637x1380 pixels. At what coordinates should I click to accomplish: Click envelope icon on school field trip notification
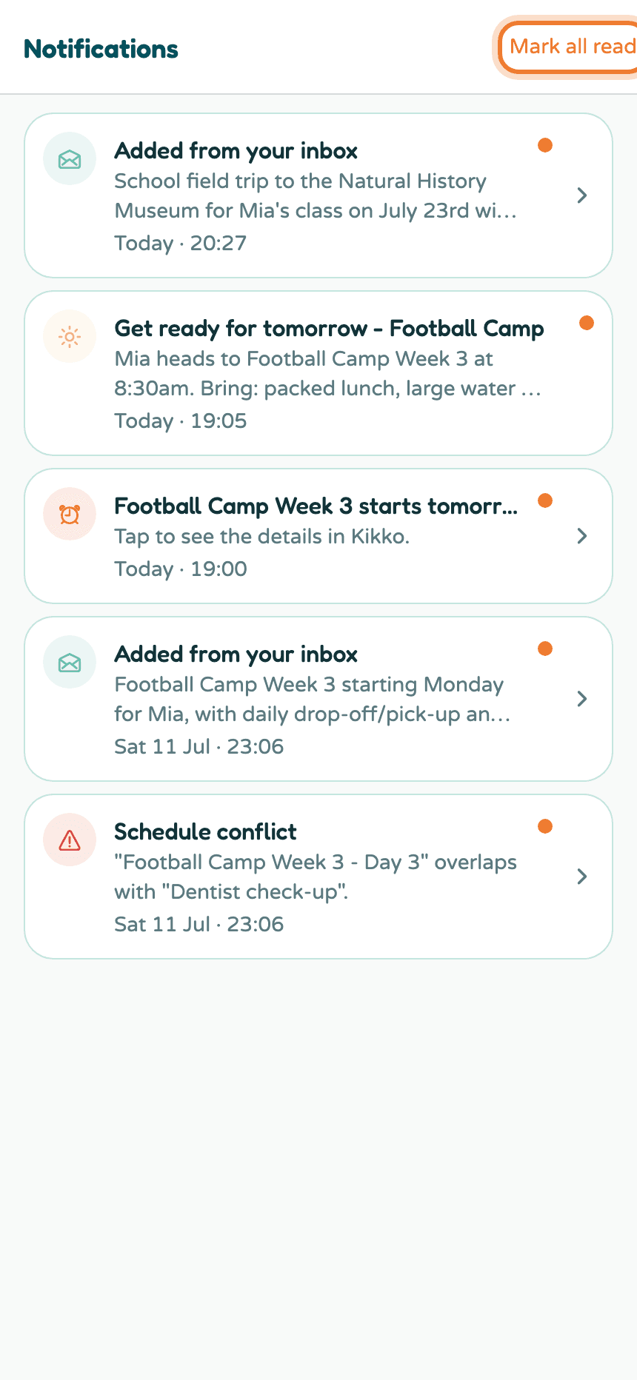pyautogui.click(x=70, y=158)
